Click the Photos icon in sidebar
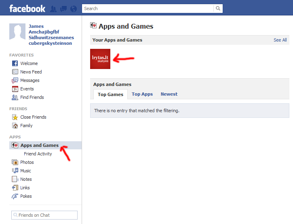Image resolution: width=293 pixels, height=224 pixels. (x=15, y=162)
